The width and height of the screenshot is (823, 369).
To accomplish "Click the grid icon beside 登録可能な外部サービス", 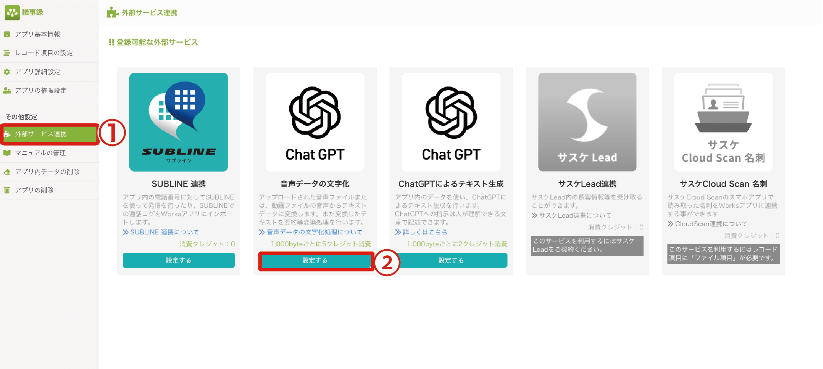I will pos(112,42).
